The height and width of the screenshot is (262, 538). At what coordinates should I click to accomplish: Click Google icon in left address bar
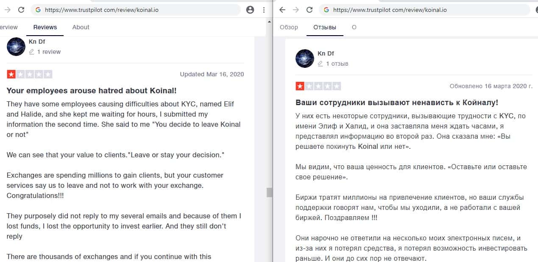(x=38, y=10)
